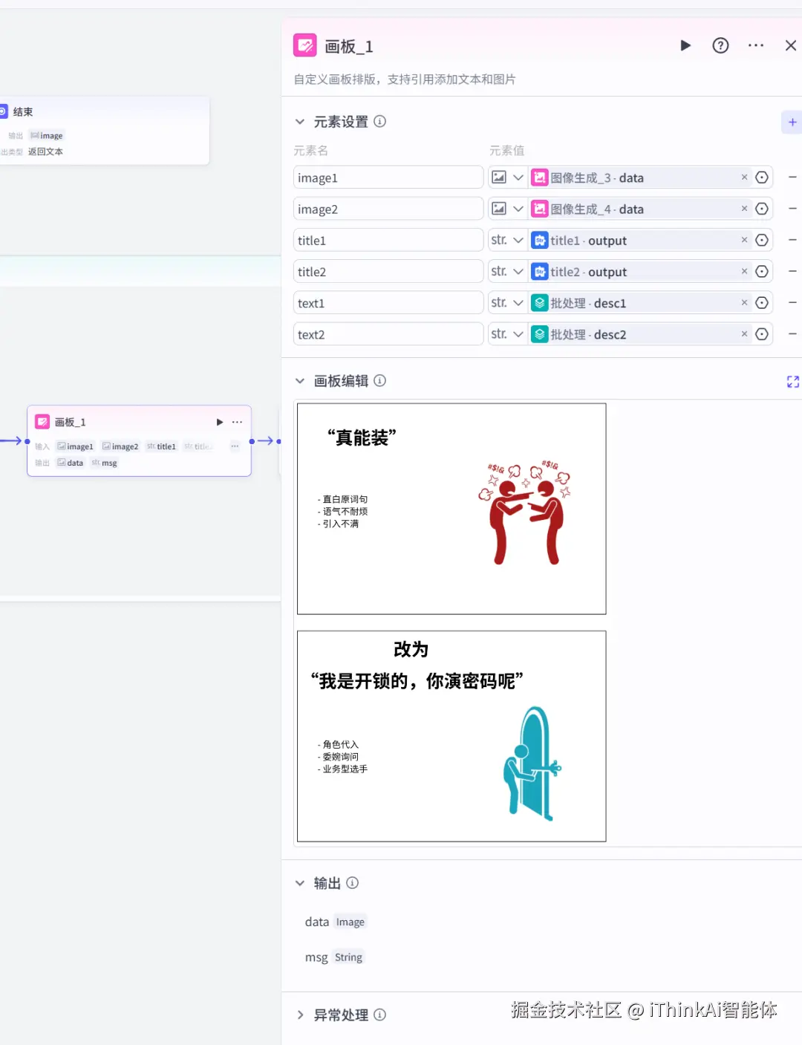Collapse the 元素设置 section
Viewport: 802px width, 1045px height.
tap(300, 121)
